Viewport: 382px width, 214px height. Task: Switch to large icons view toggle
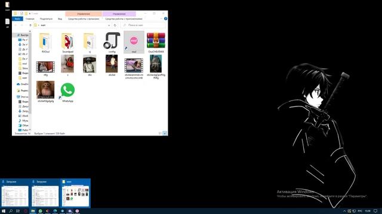point(165,133)
